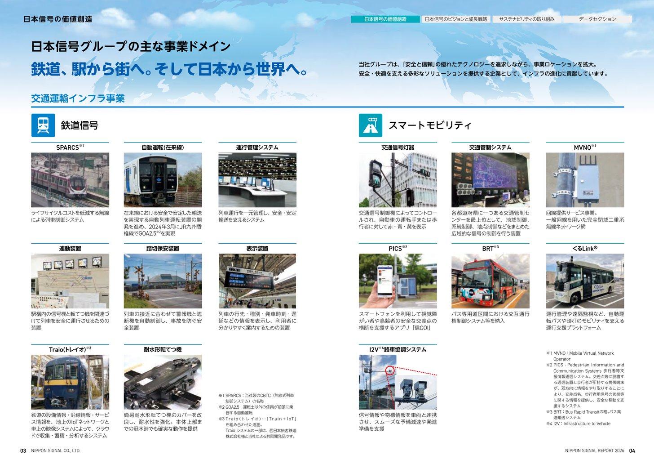Viewport: 654px width, 464px height.
Task: Click the 連動装置 card title
Action: 70,249
